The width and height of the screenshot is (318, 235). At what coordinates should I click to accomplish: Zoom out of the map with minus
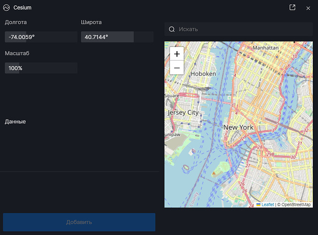click(x=177, y=68)
